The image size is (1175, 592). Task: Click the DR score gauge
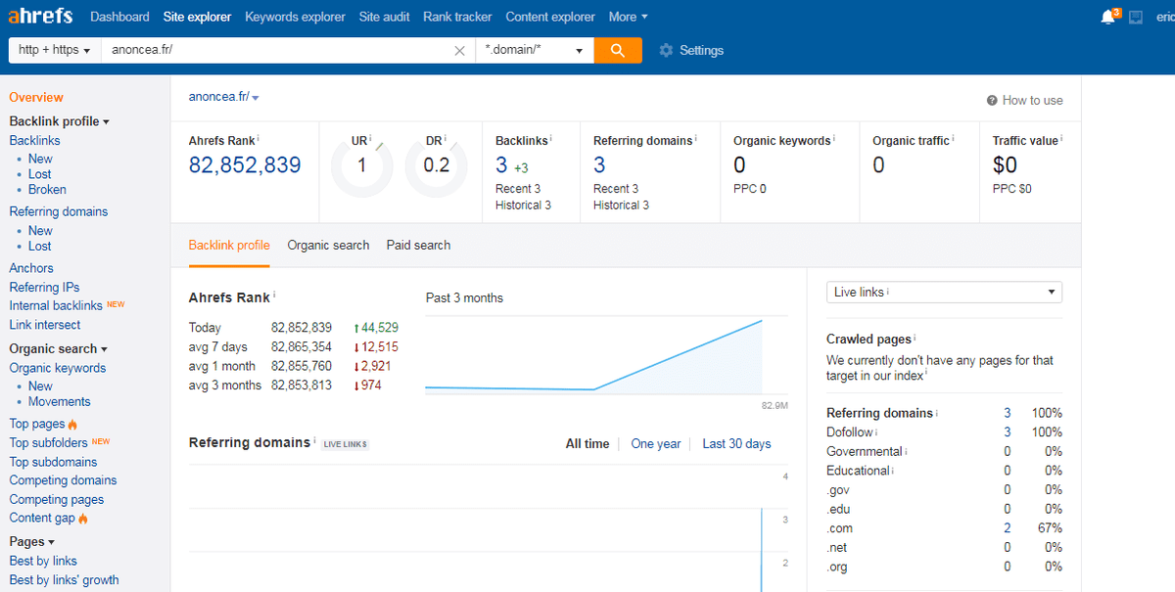pyautogui.click(x=436, y=165)
